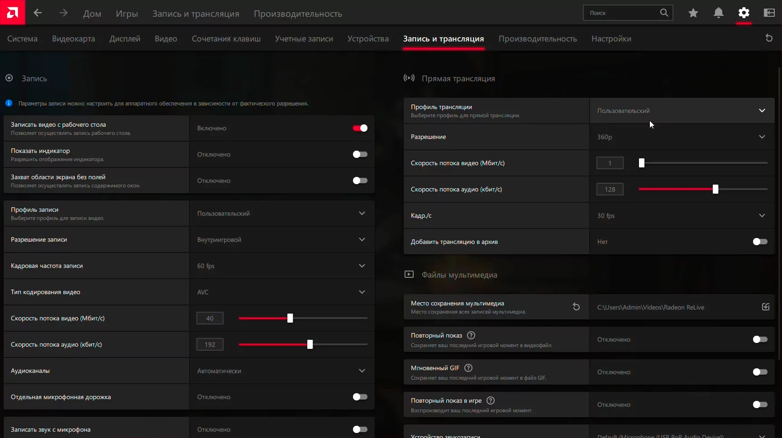Screen dimensions: 782x438
Task: Open top Запись и трансляция menu
Action: point(196,14)
